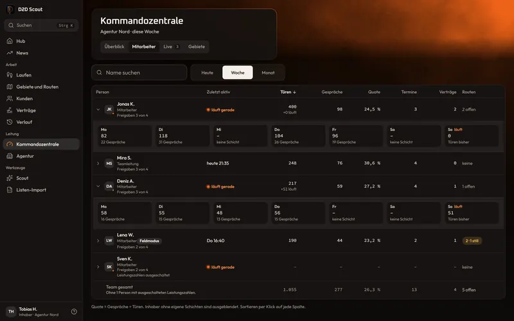The image size is (514, 321).
Task: Expand the Sven K. row
Action: [x=98, y=267]
